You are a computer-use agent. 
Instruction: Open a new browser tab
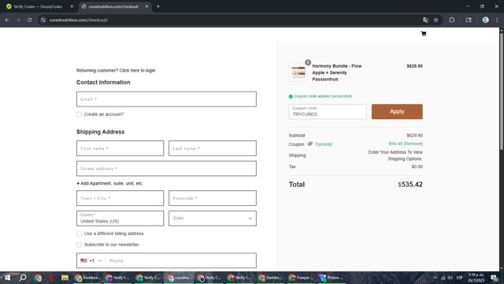click(x=157, y=6)
